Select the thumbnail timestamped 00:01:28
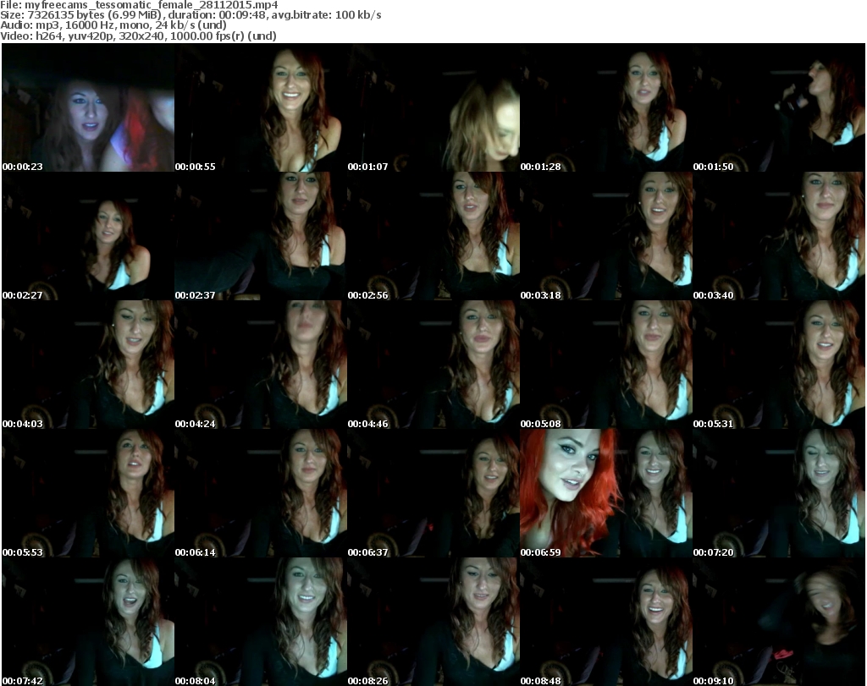 [606, 107]
